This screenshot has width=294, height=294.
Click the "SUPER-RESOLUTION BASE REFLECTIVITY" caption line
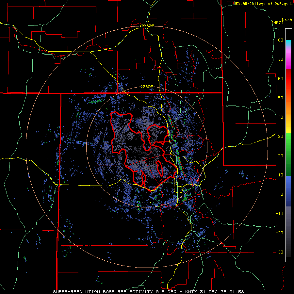(x=149, y=292)
